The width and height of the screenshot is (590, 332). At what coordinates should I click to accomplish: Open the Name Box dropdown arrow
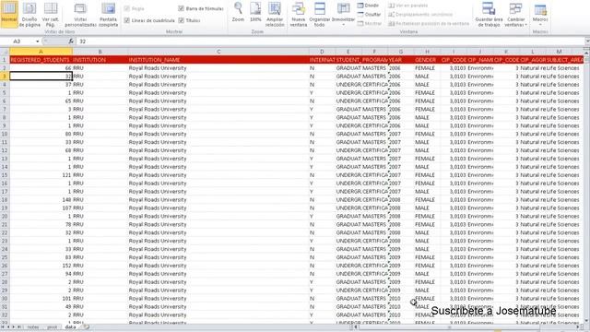coord(37,41)
